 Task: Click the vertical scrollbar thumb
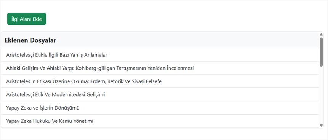pos(321,52)
